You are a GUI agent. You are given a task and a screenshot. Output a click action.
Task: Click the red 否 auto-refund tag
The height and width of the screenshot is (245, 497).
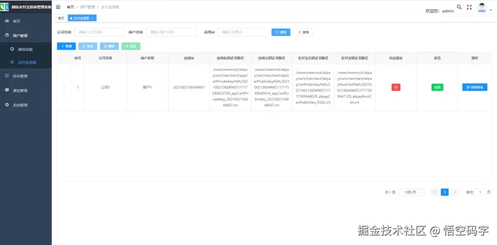(x=396, y=87)
